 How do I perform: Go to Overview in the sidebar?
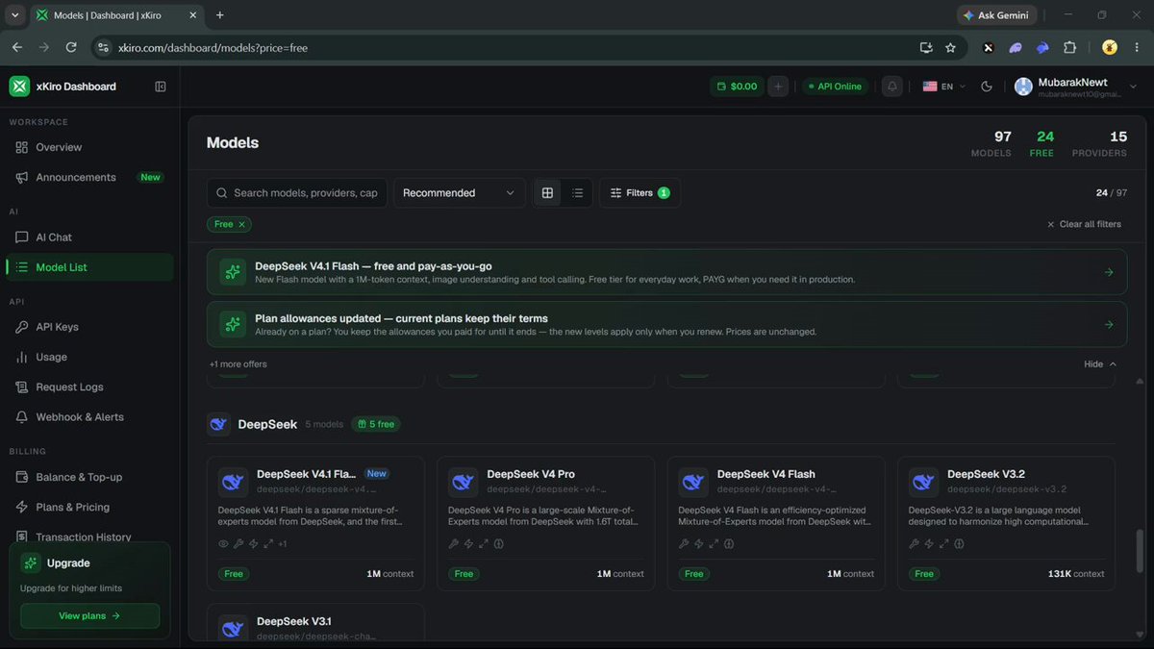[89, 147]
